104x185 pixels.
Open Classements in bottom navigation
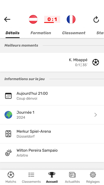pos(31,177)
